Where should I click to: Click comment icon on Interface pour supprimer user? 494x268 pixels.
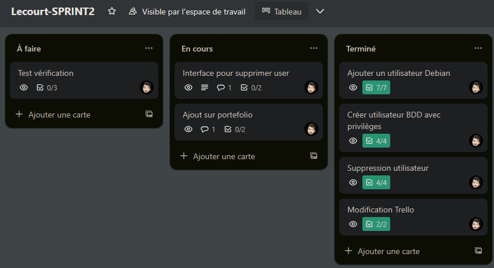(220, 88)
